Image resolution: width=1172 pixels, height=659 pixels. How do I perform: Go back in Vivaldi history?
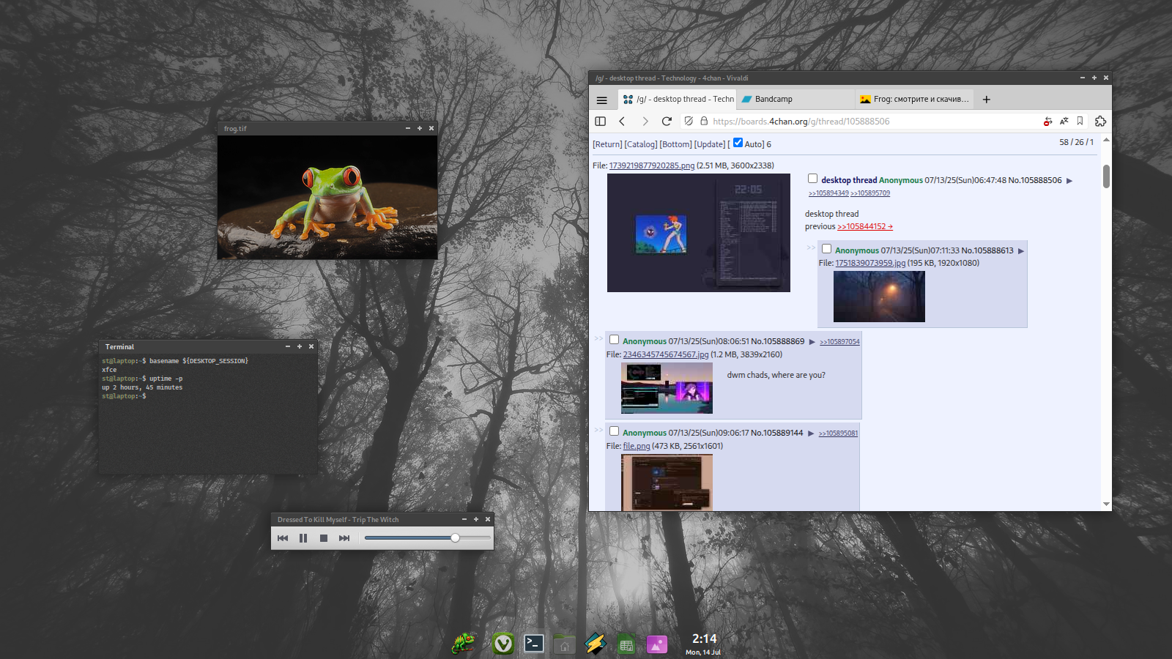click(622, 122)
